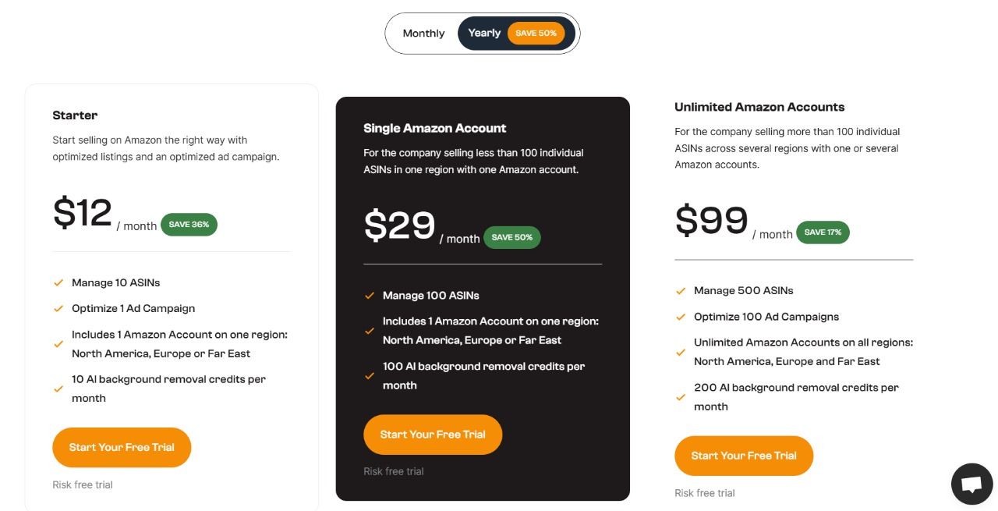
Task: Click SAVE 50% badge next to $29 price
Action: (511, 237)
